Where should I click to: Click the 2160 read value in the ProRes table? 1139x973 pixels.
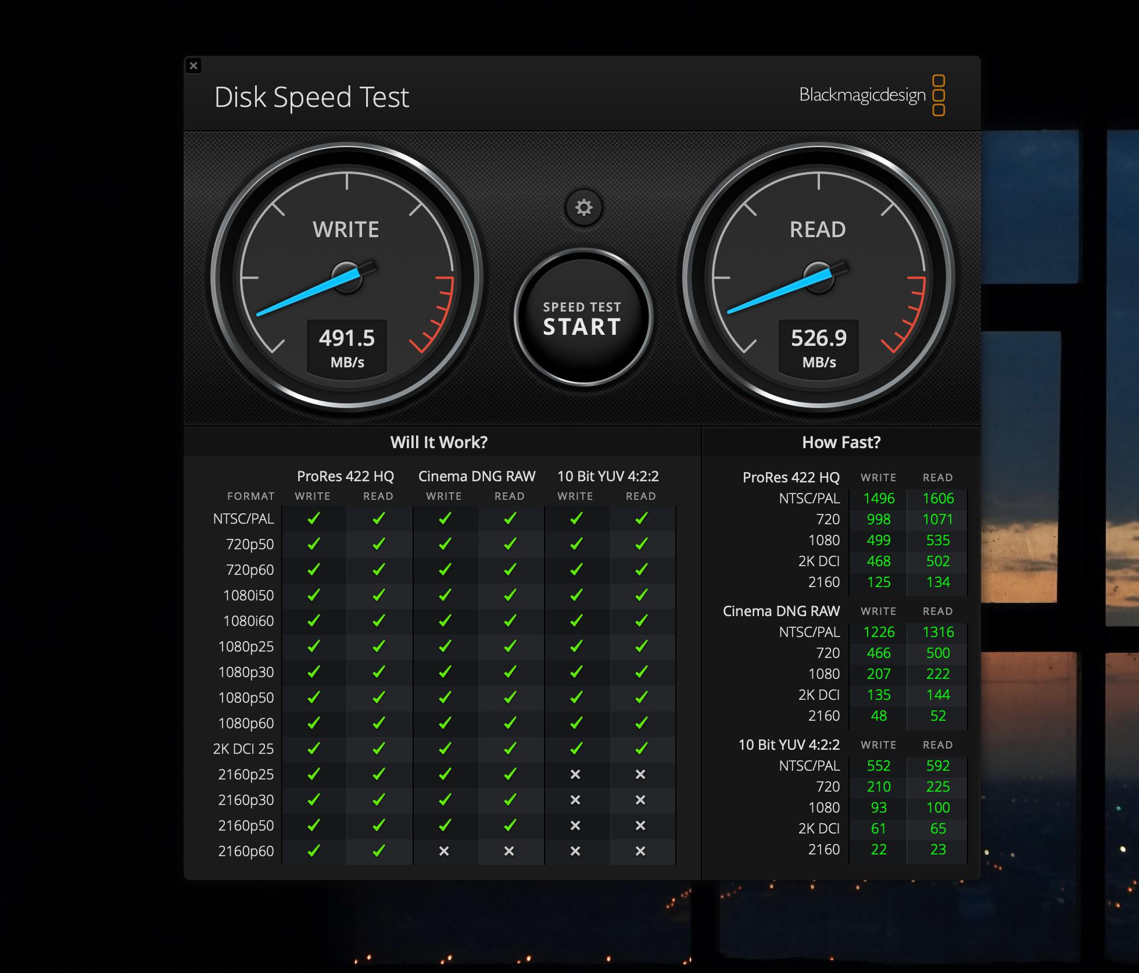(938, 582)
